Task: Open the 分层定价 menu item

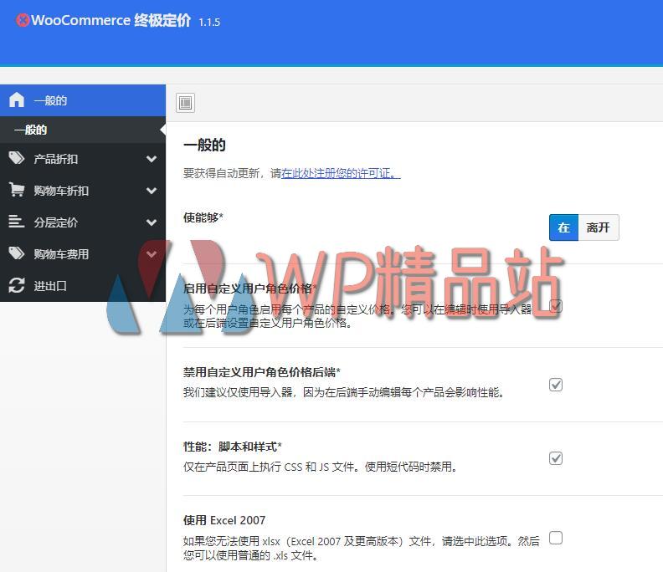Action: pos(83,222)
